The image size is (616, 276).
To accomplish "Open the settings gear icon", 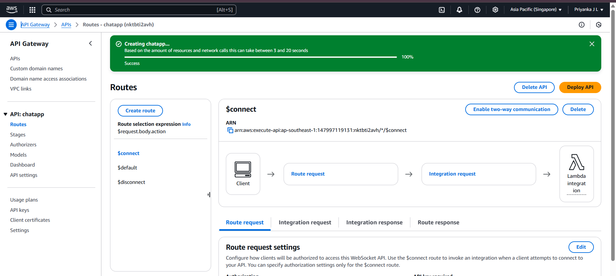I will [x=495, y=10].
